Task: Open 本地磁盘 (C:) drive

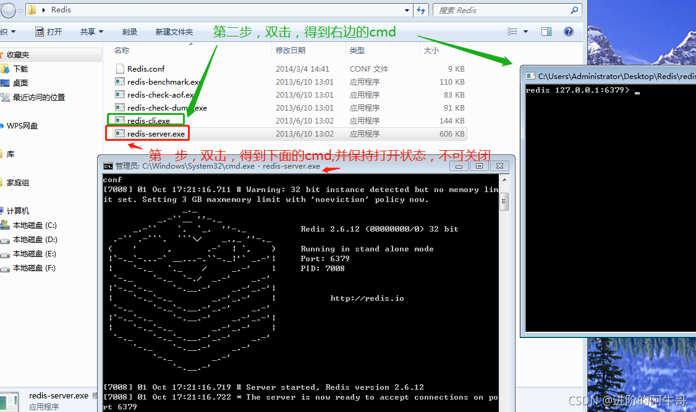Action: pyautogui.click(x=35, y=225)
